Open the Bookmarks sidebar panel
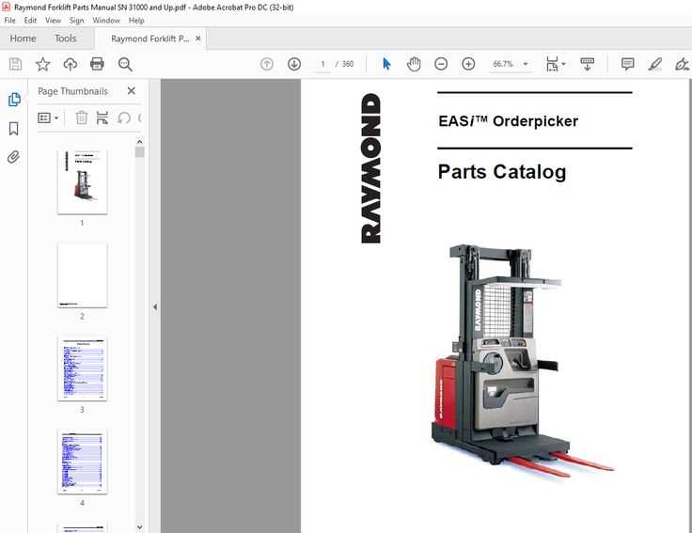This screenshot has height=533, width=692. tap(14, 129)
